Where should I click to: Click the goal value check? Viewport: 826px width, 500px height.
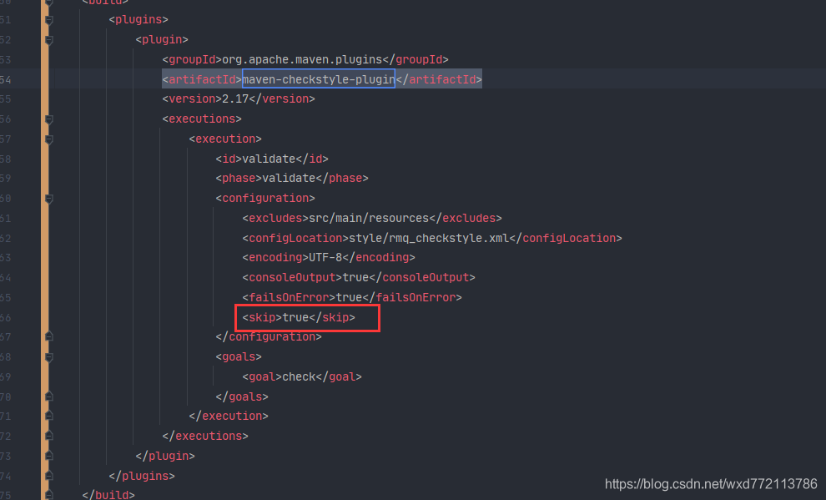[x=297, y=376]
